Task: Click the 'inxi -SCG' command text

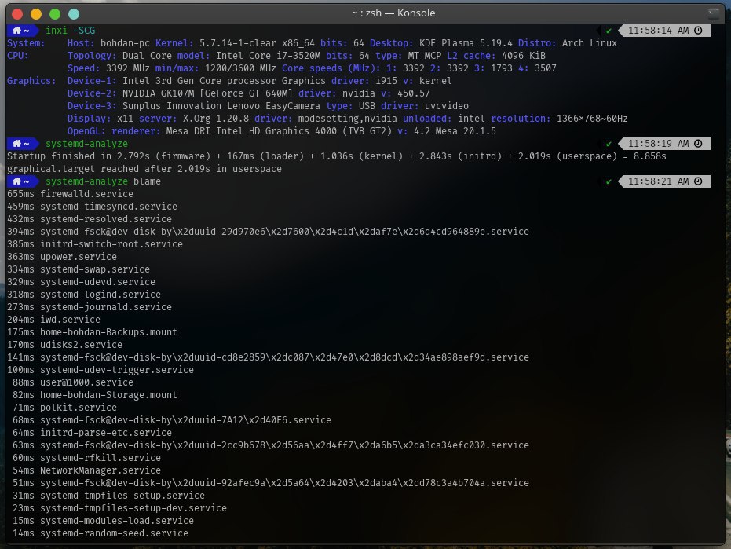Action: pos(71,31)
